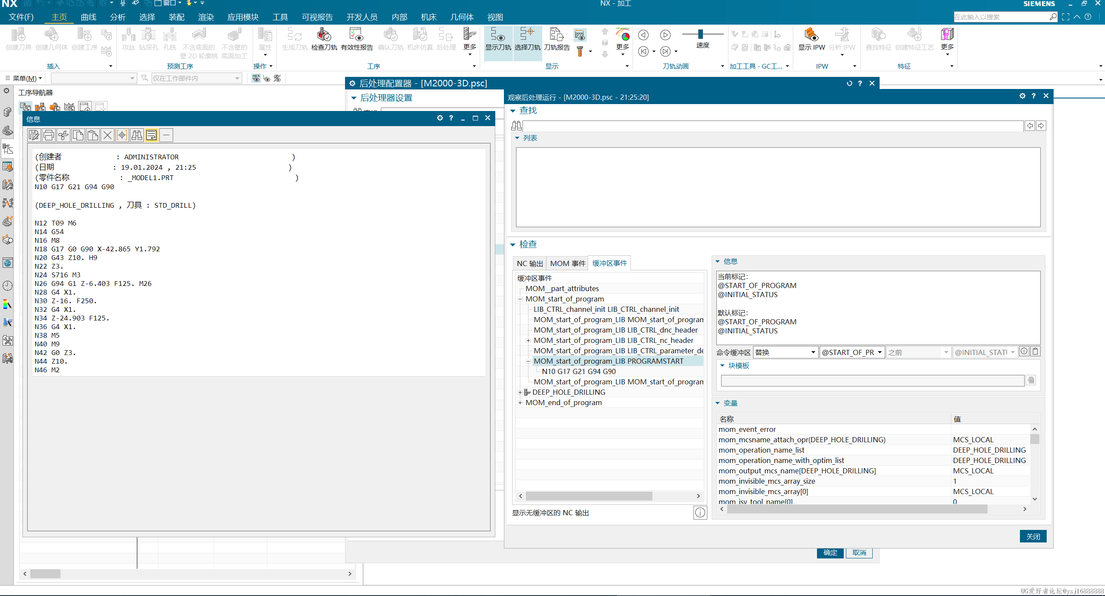Open 文件(F) menu
Viewport: 1105px width, 596px height.
pyautogui.click(x=21, y=17)
